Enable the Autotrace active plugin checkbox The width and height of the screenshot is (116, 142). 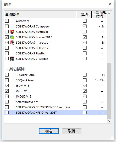[x=7, y=21]
